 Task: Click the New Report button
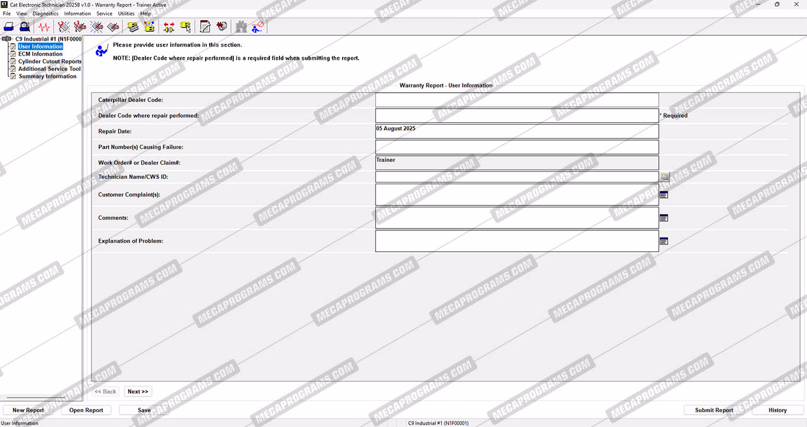coord(28,410)
